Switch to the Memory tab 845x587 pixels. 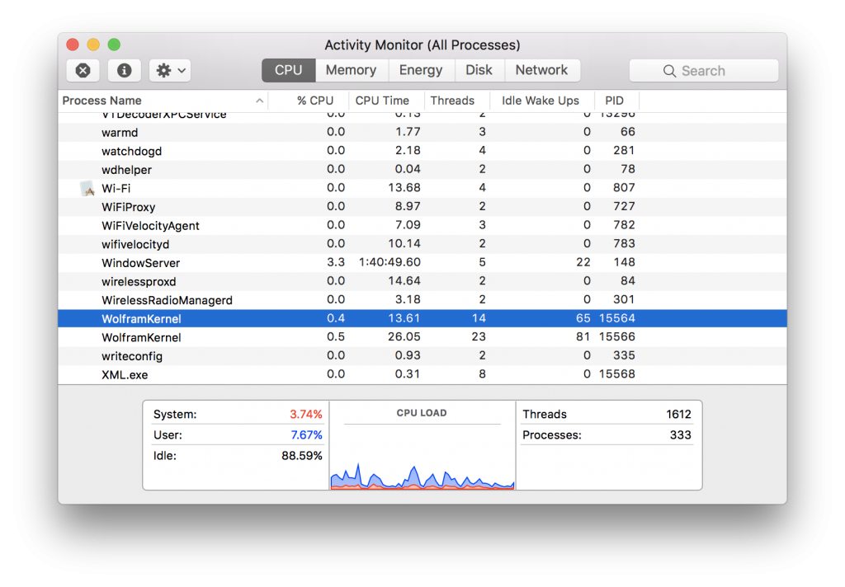[351, 71]
